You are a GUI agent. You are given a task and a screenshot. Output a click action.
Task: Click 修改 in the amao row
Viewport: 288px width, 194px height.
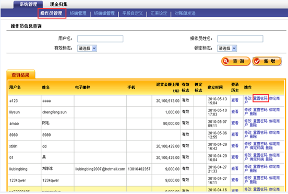coord(248,121)
